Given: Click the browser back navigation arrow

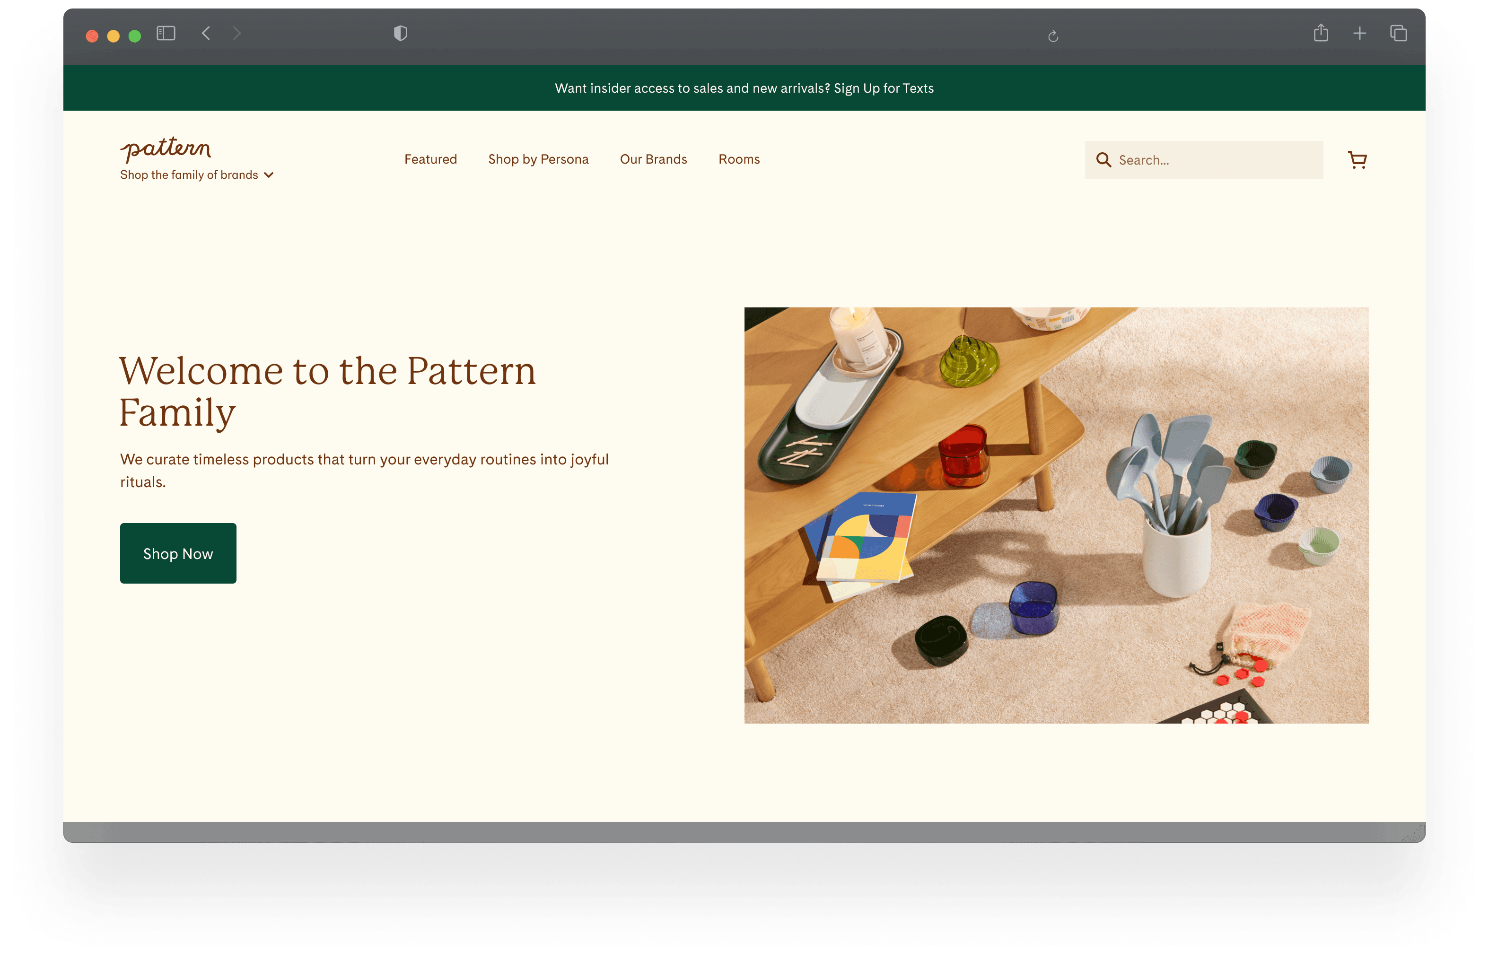Looking at the screenshot, I should pos(206,34).
